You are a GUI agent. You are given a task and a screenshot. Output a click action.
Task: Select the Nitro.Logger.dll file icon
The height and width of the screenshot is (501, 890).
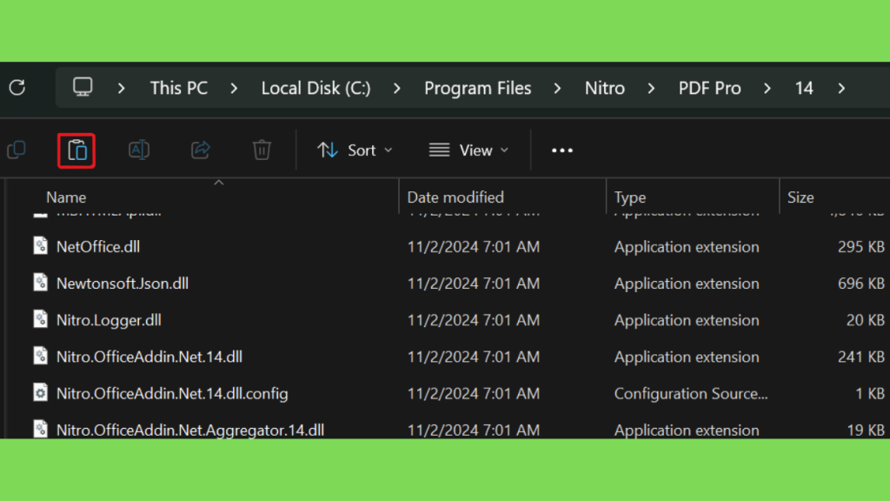[40, 319]
